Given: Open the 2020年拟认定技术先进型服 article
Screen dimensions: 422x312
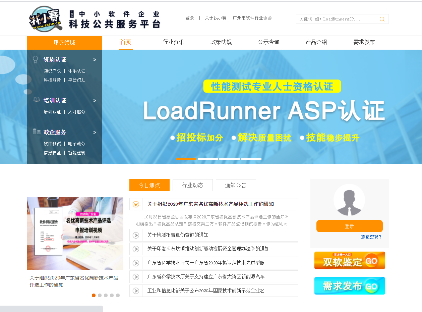Looking at the screenshot, I should point(206,263).
